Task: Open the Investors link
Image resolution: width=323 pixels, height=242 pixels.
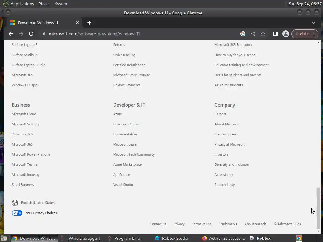Action: [221, 154]
